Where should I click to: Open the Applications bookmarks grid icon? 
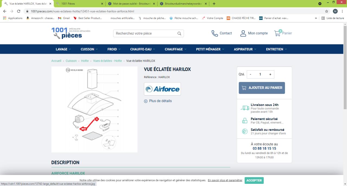click(4, 18)
